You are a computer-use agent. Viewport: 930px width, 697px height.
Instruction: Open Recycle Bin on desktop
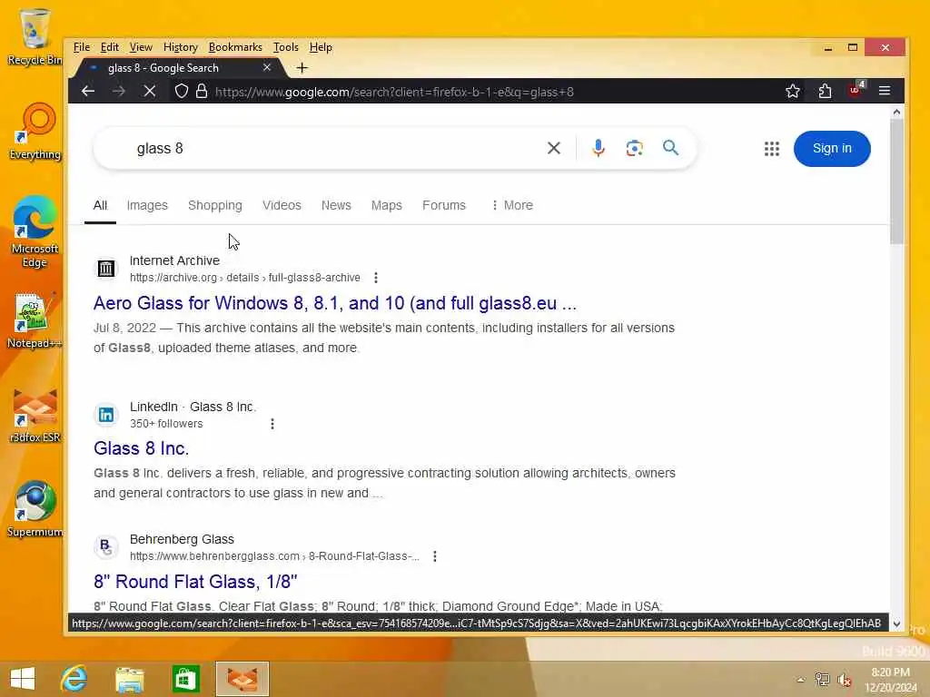[x=35, y=36]
